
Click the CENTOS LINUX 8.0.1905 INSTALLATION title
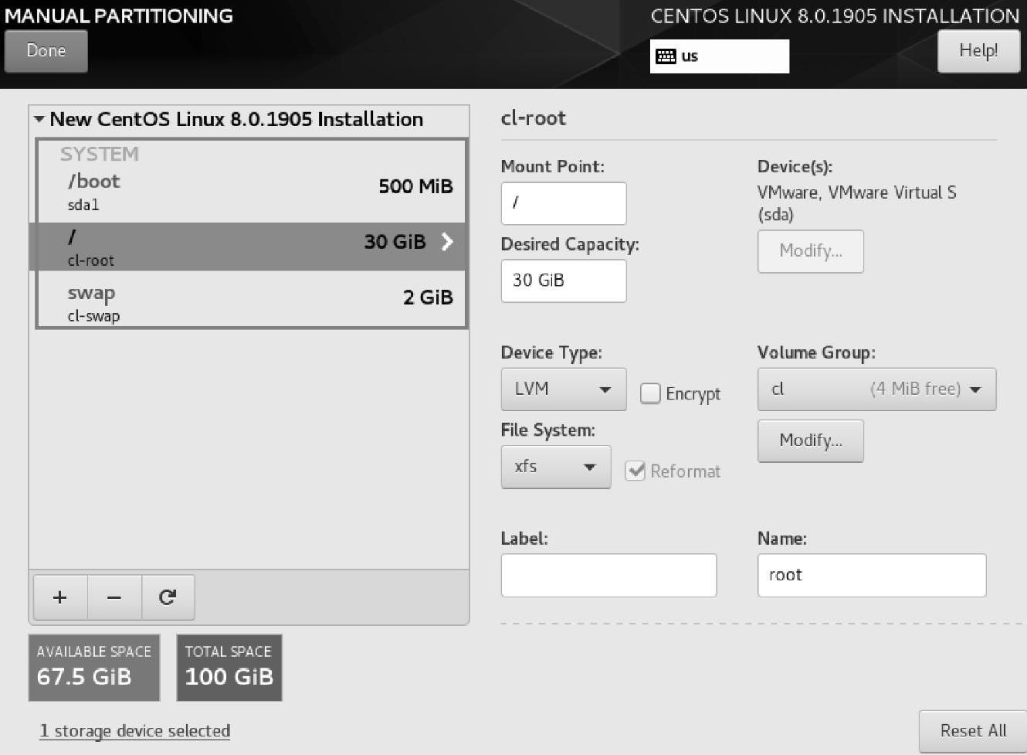[835, 15]
